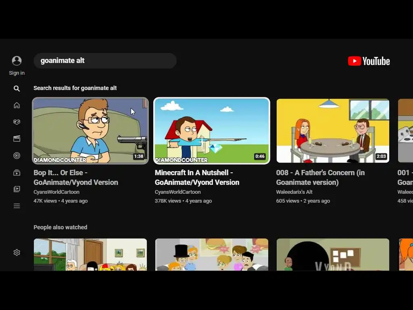Click 'Search results for goanimate alt' heading
Image resolution: width=413 pixels, height=310 pixels.
pyautogui.click(x=75, y=88)
